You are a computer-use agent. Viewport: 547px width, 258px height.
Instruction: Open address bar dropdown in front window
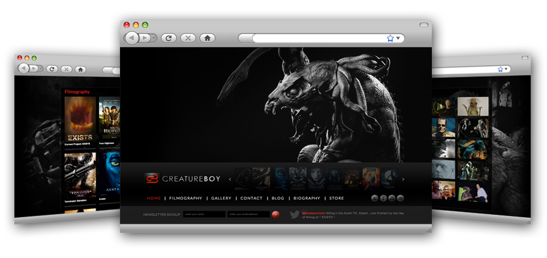(398, 38)
